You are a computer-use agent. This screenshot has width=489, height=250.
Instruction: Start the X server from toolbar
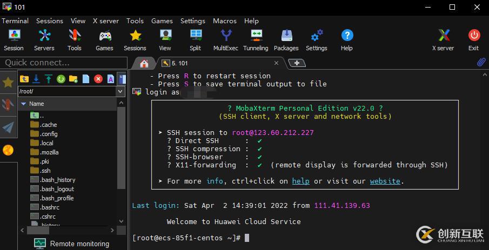click(443, 39)
